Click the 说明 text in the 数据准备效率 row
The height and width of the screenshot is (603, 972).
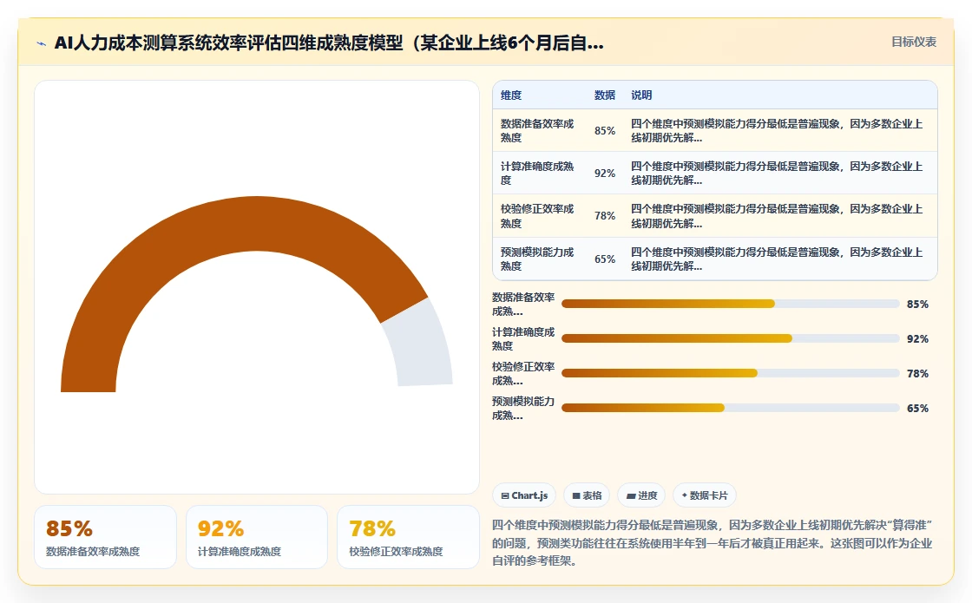tap(777, 131)
